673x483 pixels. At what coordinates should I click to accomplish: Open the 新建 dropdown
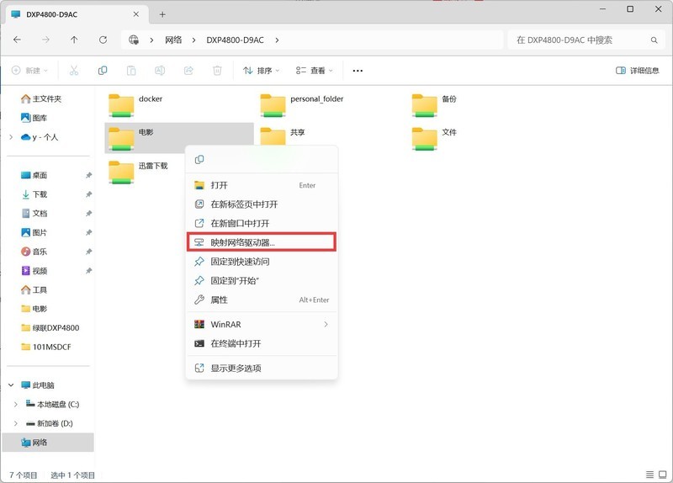click(29, 71)
